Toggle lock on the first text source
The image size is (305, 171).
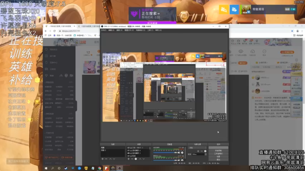[x=131, y=148]
